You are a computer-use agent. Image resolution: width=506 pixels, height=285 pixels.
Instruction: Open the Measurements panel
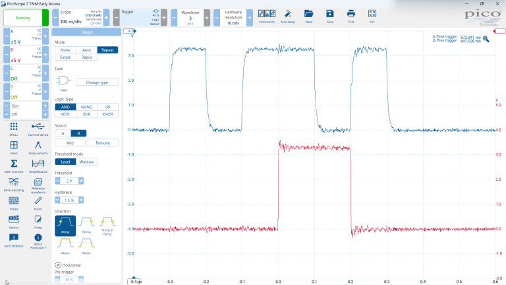[38, 148]
